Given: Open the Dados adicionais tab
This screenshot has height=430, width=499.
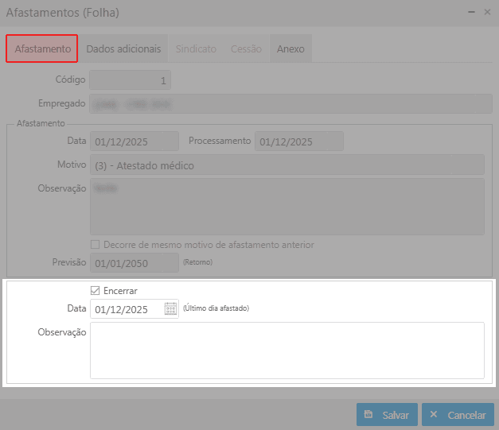Looking at the screenshot, I should click(x=123, y=48).
